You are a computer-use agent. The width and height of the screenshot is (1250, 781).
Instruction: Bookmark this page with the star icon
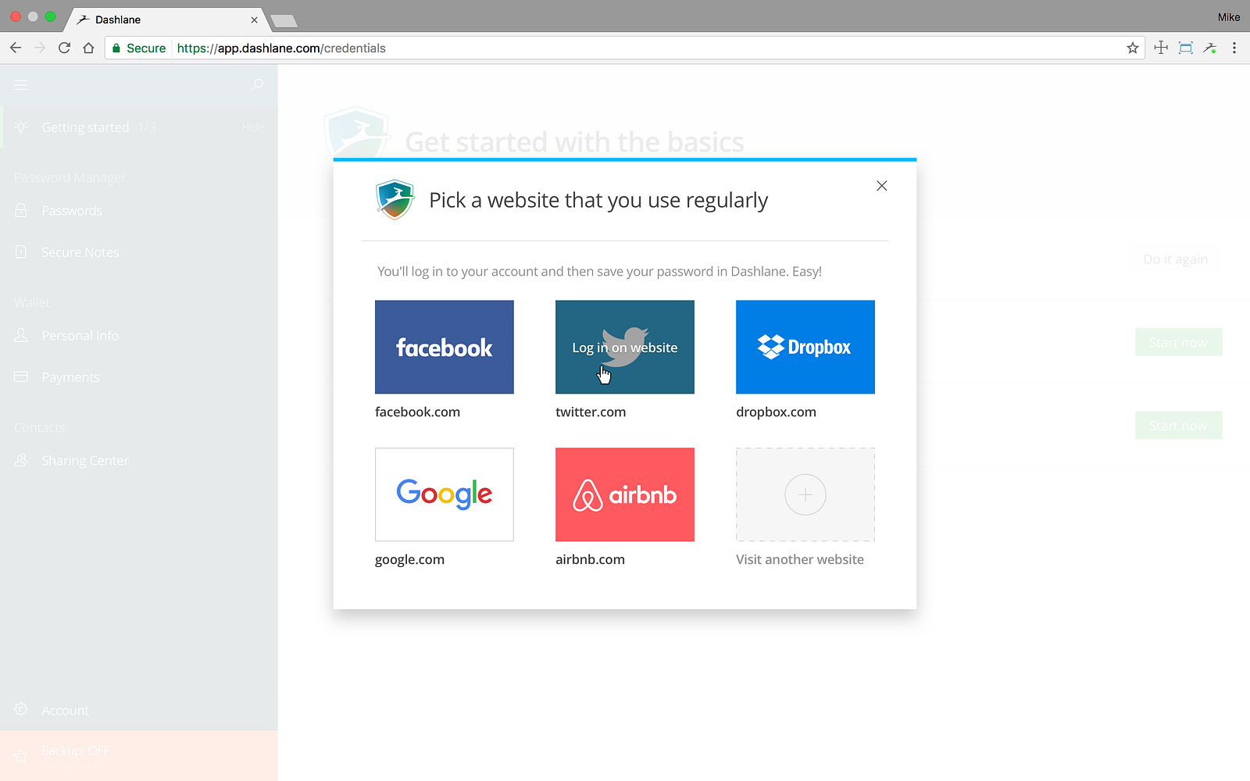(1133, 48)
